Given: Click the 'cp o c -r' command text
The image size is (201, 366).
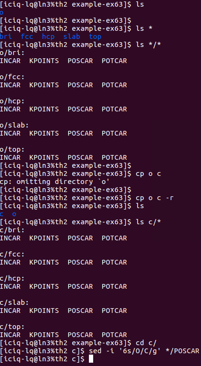Looking at the screenshot, I should (155, 198).
